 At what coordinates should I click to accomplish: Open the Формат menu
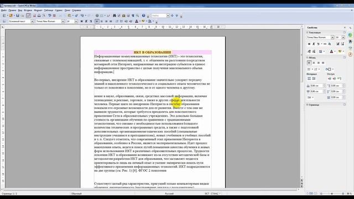pos(38,11)
